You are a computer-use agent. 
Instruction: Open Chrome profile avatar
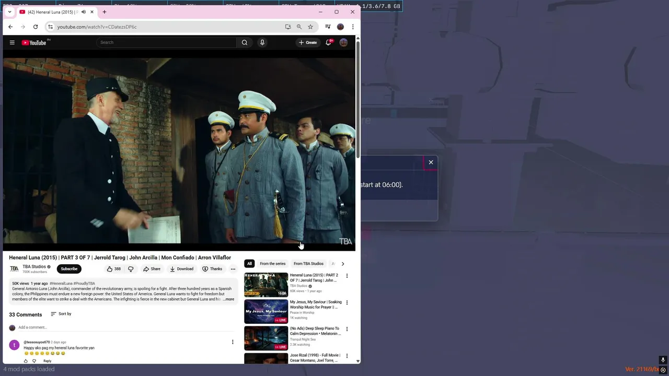[340, 27]
